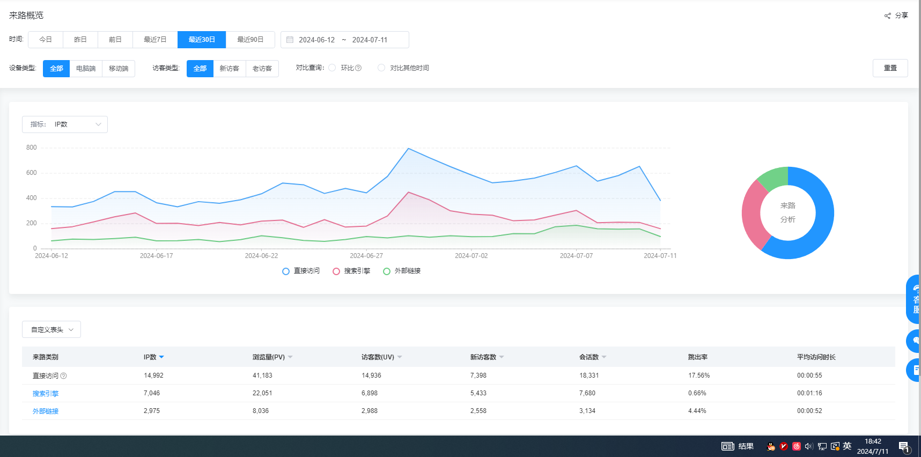This screenshot has height=457, width=921.
Task: Click the average duration 00:01:16
Action: tap(809, 393)
